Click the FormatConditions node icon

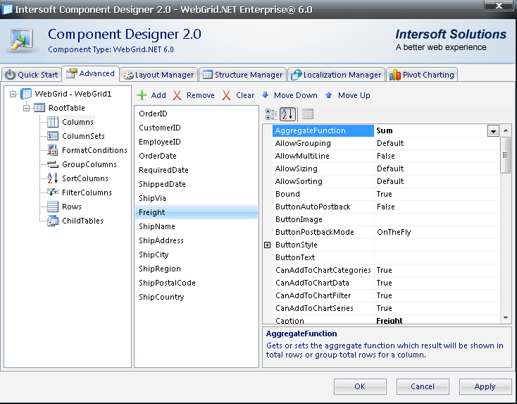click(x=53, y=150)
